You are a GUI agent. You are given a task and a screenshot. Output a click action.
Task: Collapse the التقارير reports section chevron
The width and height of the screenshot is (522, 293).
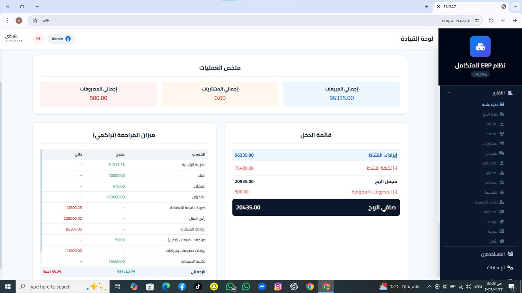449,92
